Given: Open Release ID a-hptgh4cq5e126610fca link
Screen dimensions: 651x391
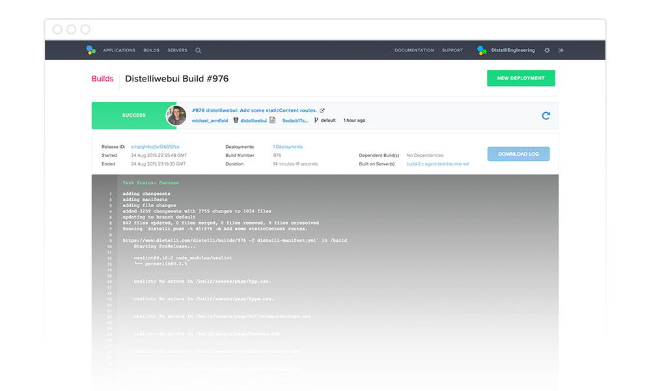Looking at the screenshot, I should pos(156,147).
